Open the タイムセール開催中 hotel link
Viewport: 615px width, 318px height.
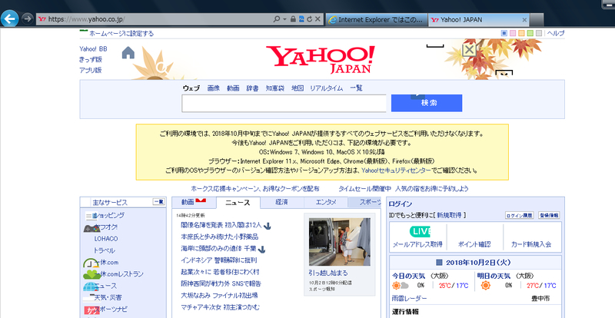[404, 189]
